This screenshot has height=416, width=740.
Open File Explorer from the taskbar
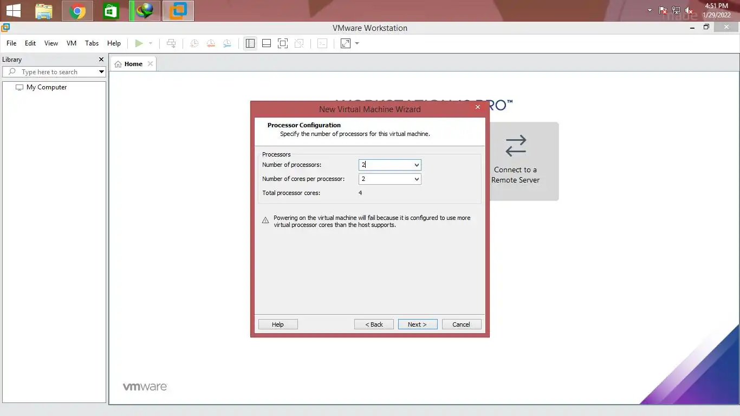pyautogui.click(x=44, y=11)
